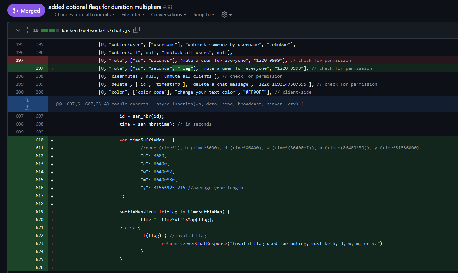Select added line number 610
Image resolution: width=458 pixels, height=273 pixels.
coord(40,140)
